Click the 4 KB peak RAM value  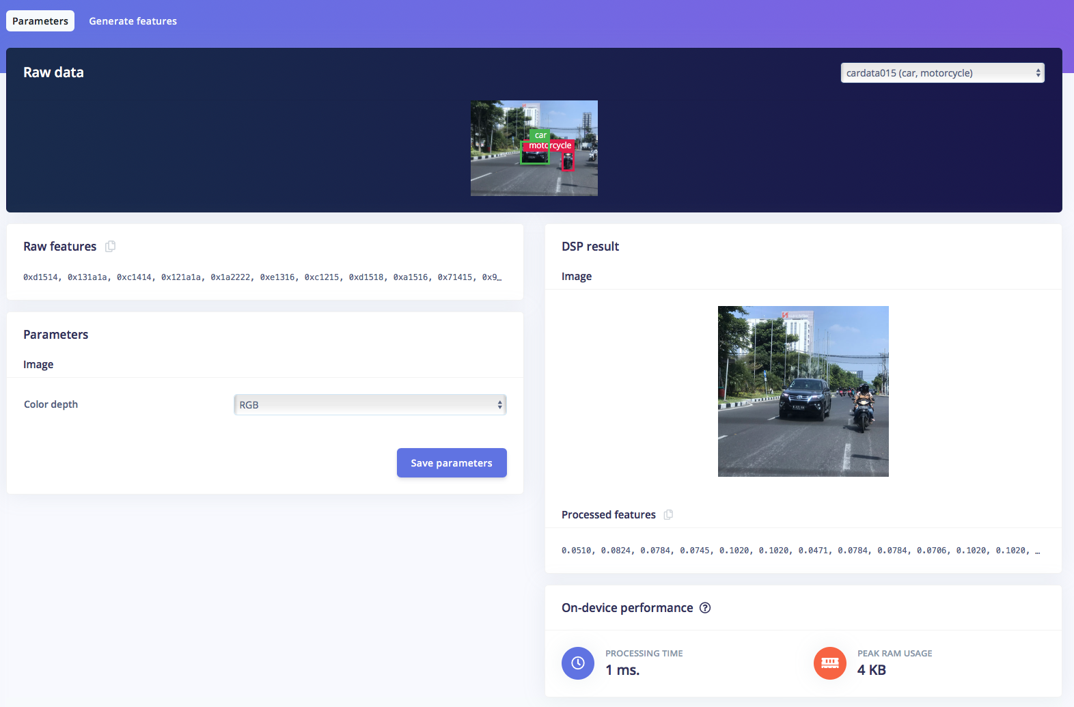pyautogui.click(x=871, y=670)
